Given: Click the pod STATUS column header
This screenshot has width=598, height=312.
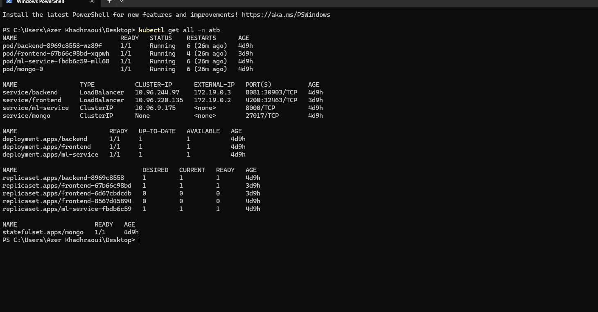Looking at the screenshot, I should click(x=161, y=38).
